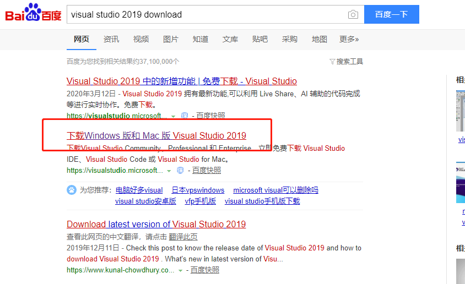The height and width of the screenshot is (284, 465).
Task: Open 百度快照 of the kunal-chowdhury result
Action: tap(204, 270)
